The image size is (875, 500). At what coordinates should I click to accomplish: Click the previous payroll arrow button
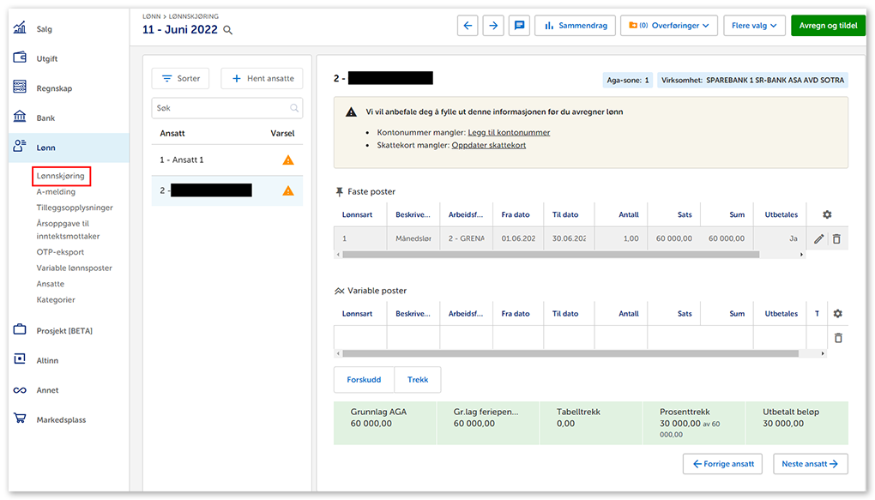468,26
